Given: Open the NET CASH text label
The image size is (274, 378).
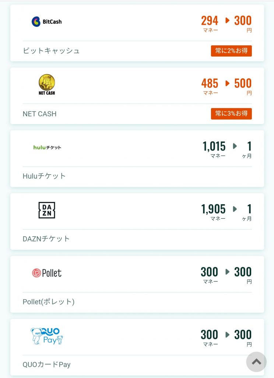Looking at the screenshot, I should coord(39,114).
